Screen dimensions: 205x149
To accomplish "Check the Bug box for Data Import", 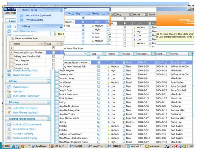I will pyautogui.click(x=99, y=86).
